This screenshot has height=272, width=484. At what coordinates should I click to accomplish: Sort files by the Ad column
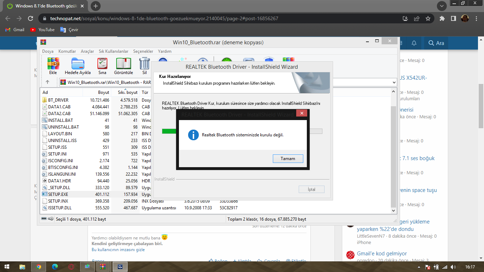coord(62,92)
